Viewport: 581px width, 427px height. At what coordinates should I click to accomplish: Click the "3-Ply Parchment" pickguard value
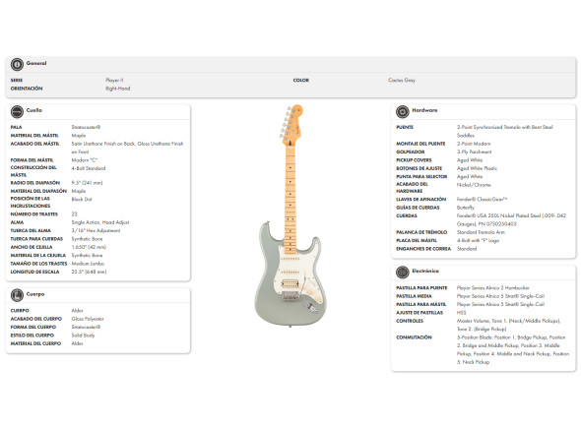point(475,152)
